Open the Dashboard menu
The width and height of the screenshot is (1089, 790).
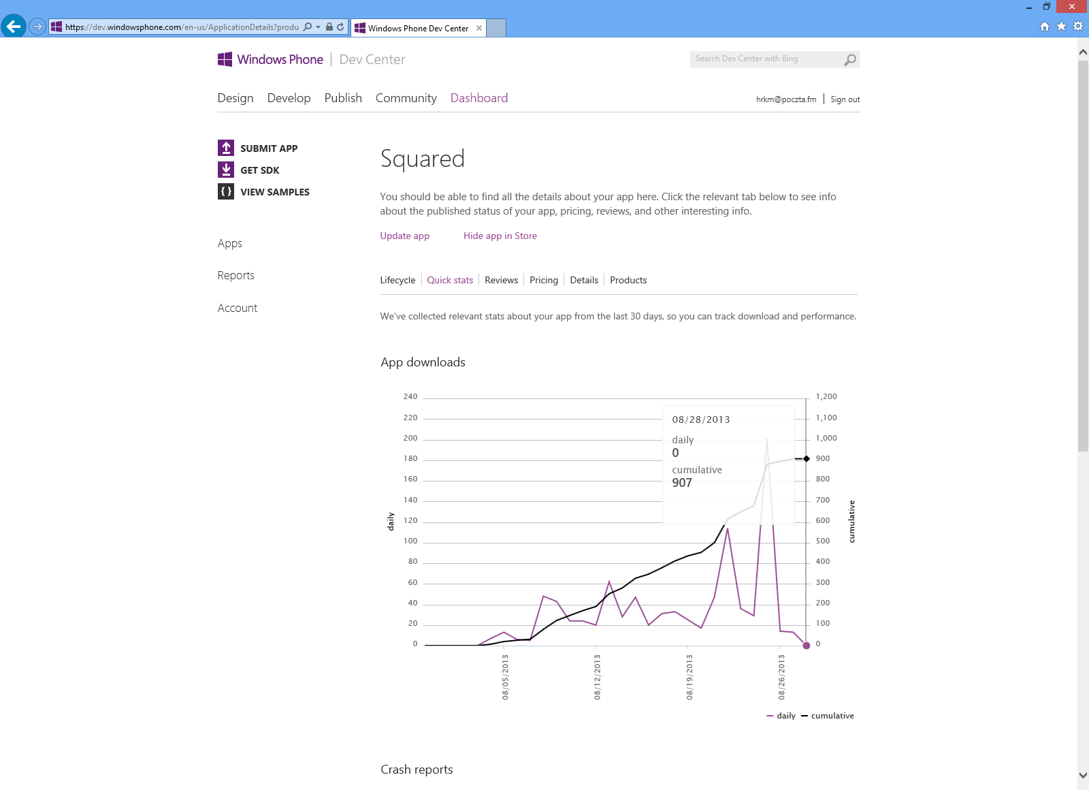click(x=479, y=98)
